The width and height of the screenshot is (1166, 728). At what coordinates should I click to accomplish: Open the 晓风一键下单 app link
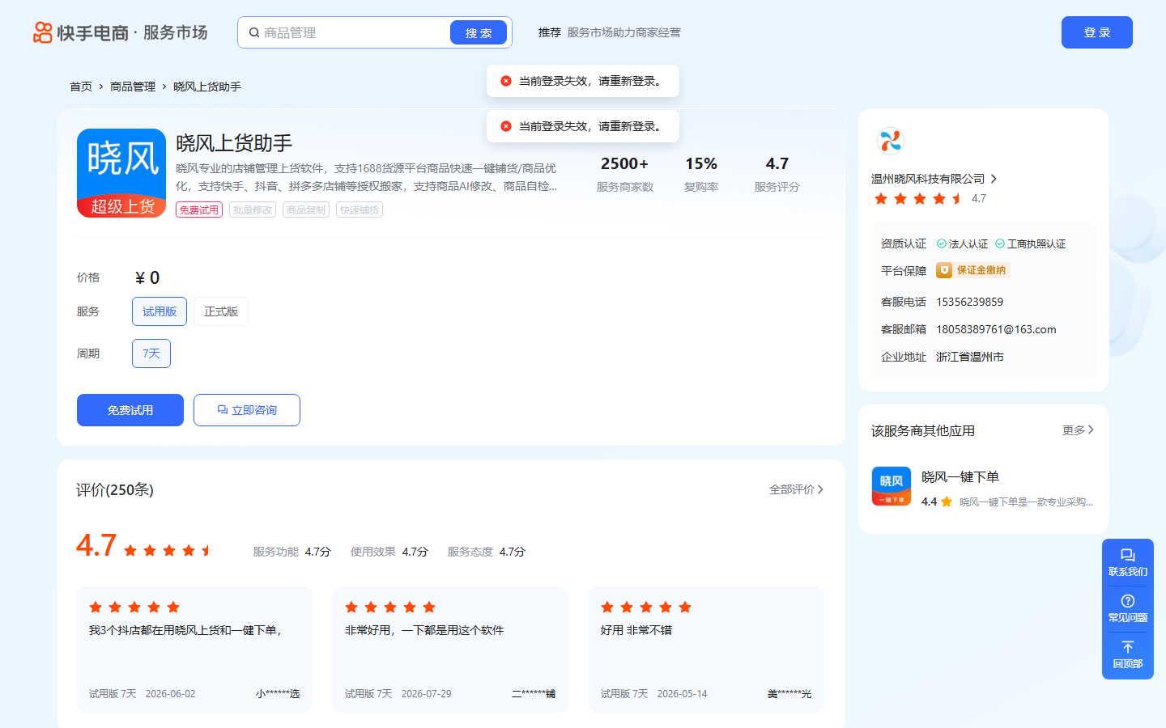(x=960, y=477)
